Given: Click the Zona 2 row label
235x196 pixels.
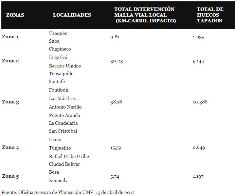Looking at the screenshot, I should (x=10, y=61).
